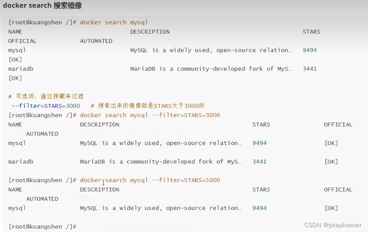Click the 3441 stars value in first table

tap(310, 69)
